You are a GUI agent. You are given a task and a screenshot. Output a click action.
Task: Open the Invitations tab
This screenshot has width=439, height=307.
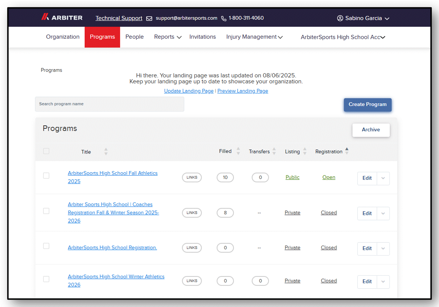(203, 37)
